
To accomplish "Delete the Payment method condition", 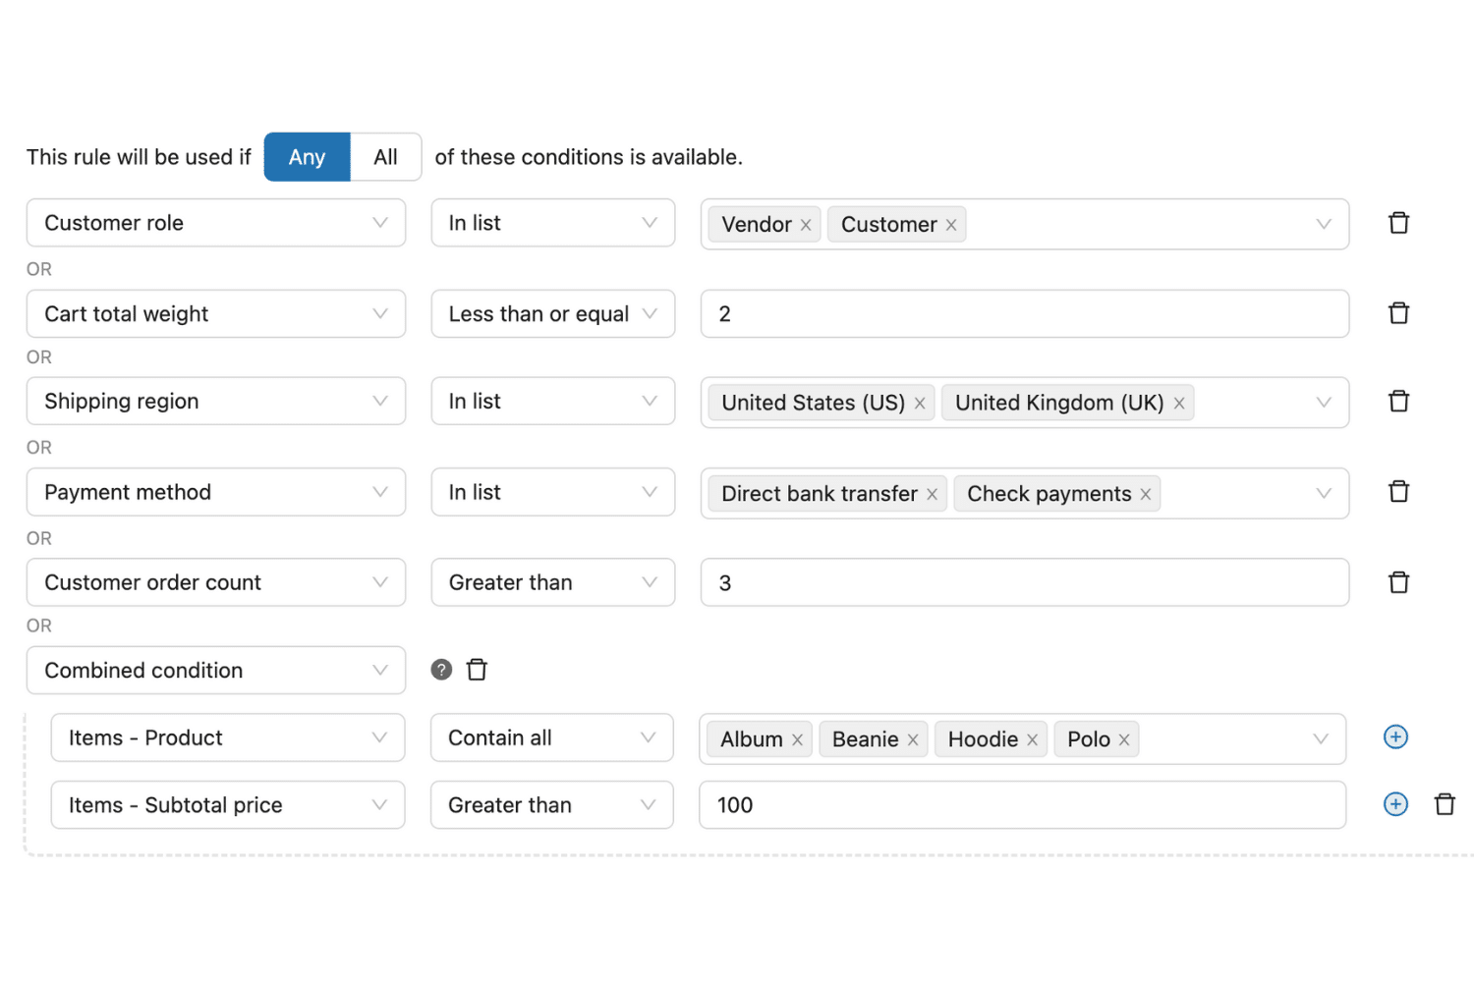I will [1398, 492].
